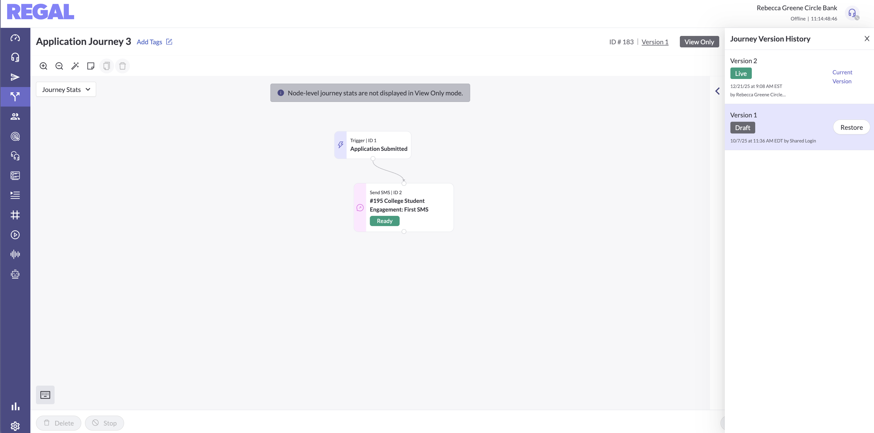Click the pencil edit tags icon
Screen dimensions: 874x433
169,42
